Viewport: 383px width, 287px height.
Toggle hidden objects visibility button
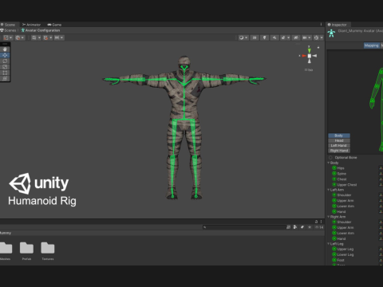click(296, 37)
